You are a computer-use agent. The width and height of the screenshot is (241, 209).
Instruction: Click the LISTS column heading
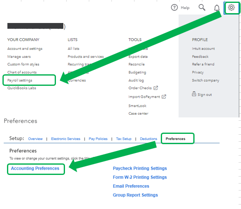(72, 40)
